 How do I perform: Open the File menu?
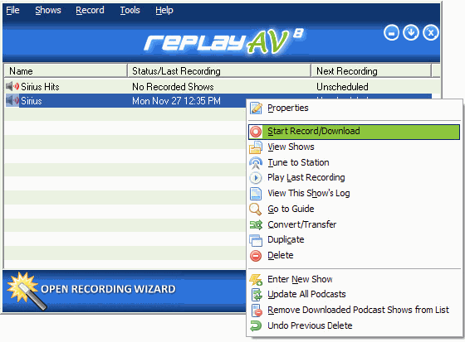[x=12, y=11]
